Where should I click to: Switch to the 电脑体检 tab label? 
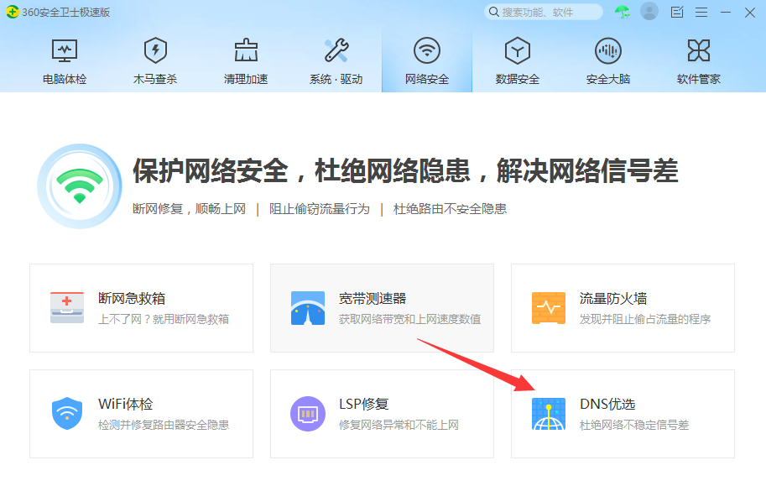click(x=65, y=79)
